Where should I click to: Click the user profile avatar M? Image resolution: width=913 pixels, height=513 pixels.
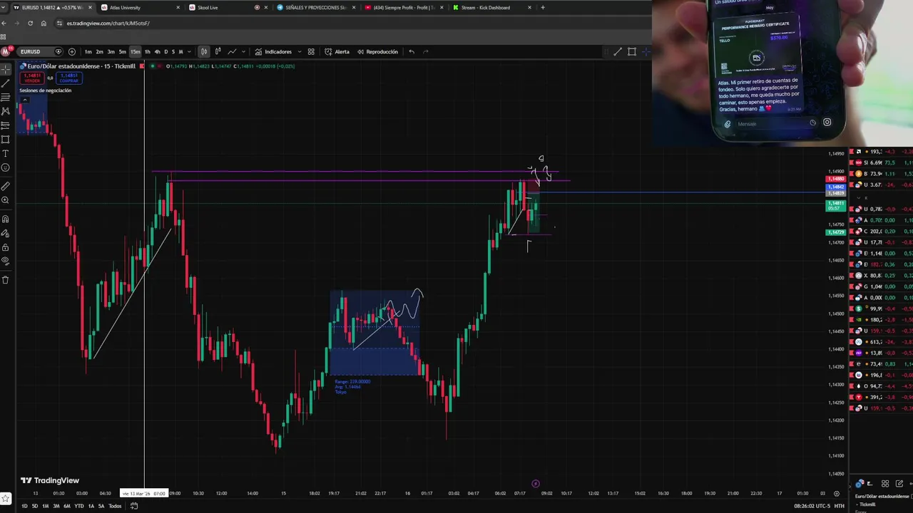[x=6, y=51]
